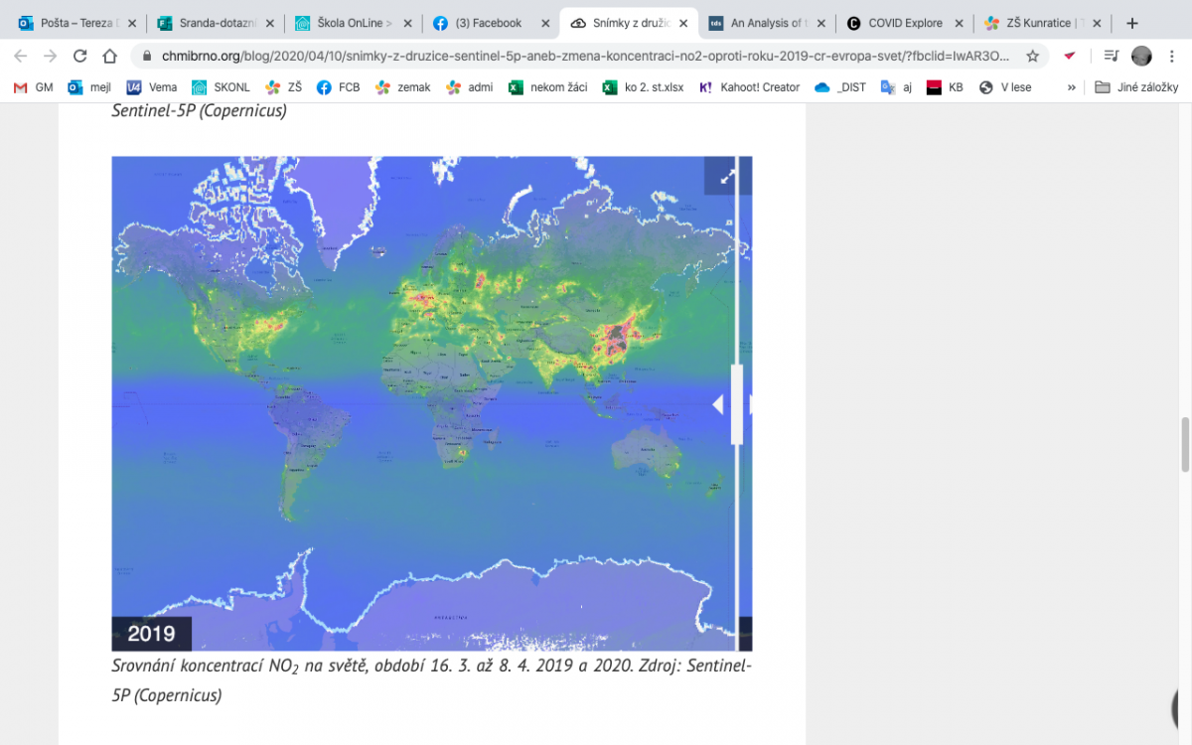View site info via the padlock icon

[147, 57]
